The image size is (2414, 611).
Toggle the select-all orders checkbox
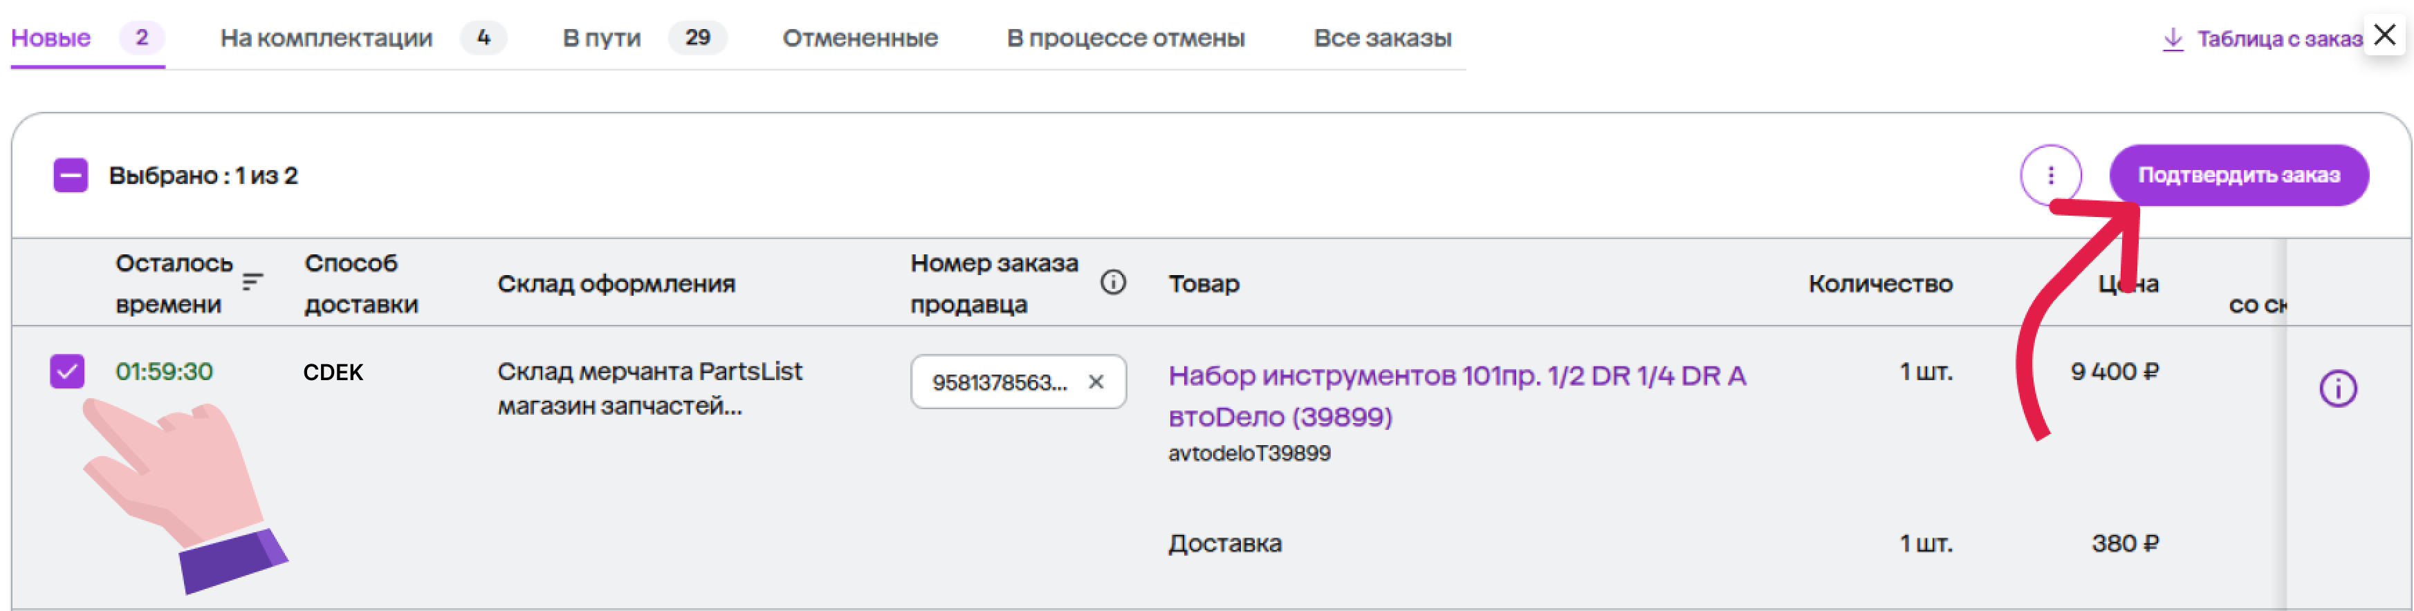click(71, 176)
